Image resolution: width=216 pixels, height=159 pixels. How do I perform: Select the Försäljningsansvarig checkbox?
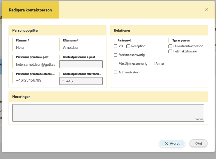[x=115, y=64]
